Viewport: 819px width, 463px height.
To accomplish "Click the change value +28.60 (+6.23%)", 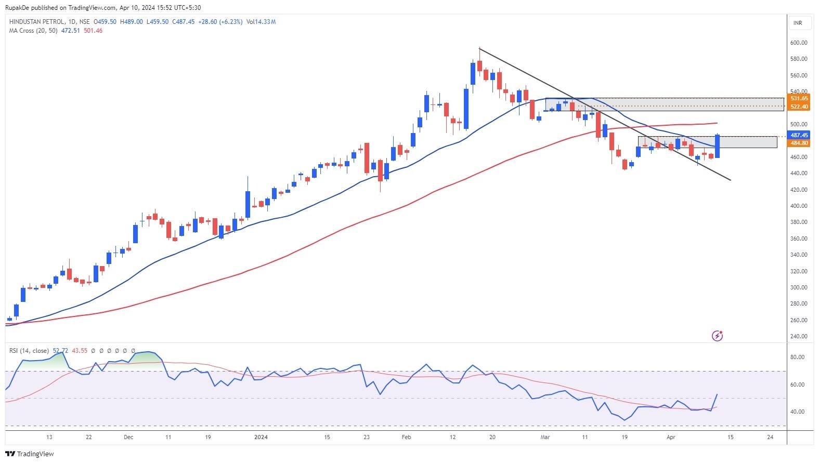I will tap(220, 22).
